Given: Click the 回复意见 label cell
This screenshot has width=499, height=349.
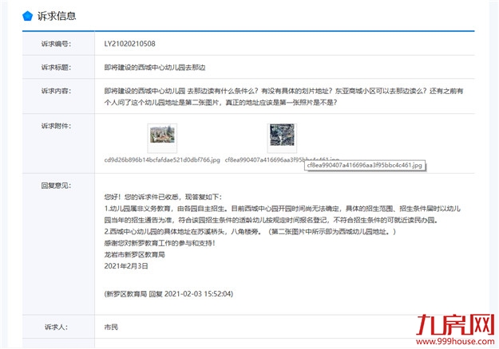Looking at the screenshot, I should click(x=58, y=244).
